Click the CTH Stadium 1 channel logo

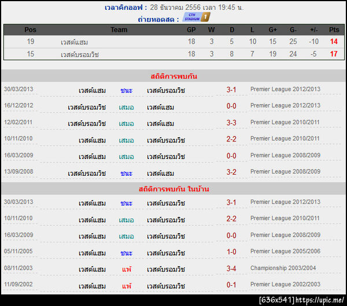click(196, 17)
